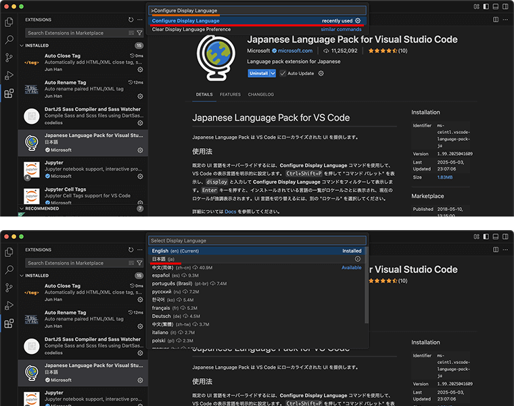Switch to DETAILS tab of extension page
Screen dimensions: 514x406
204,95
